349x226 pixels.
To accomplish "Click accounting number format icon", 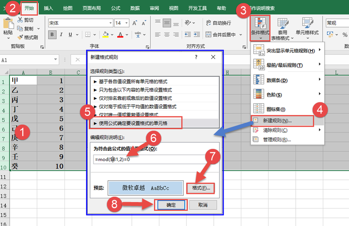I will (330, 34).
